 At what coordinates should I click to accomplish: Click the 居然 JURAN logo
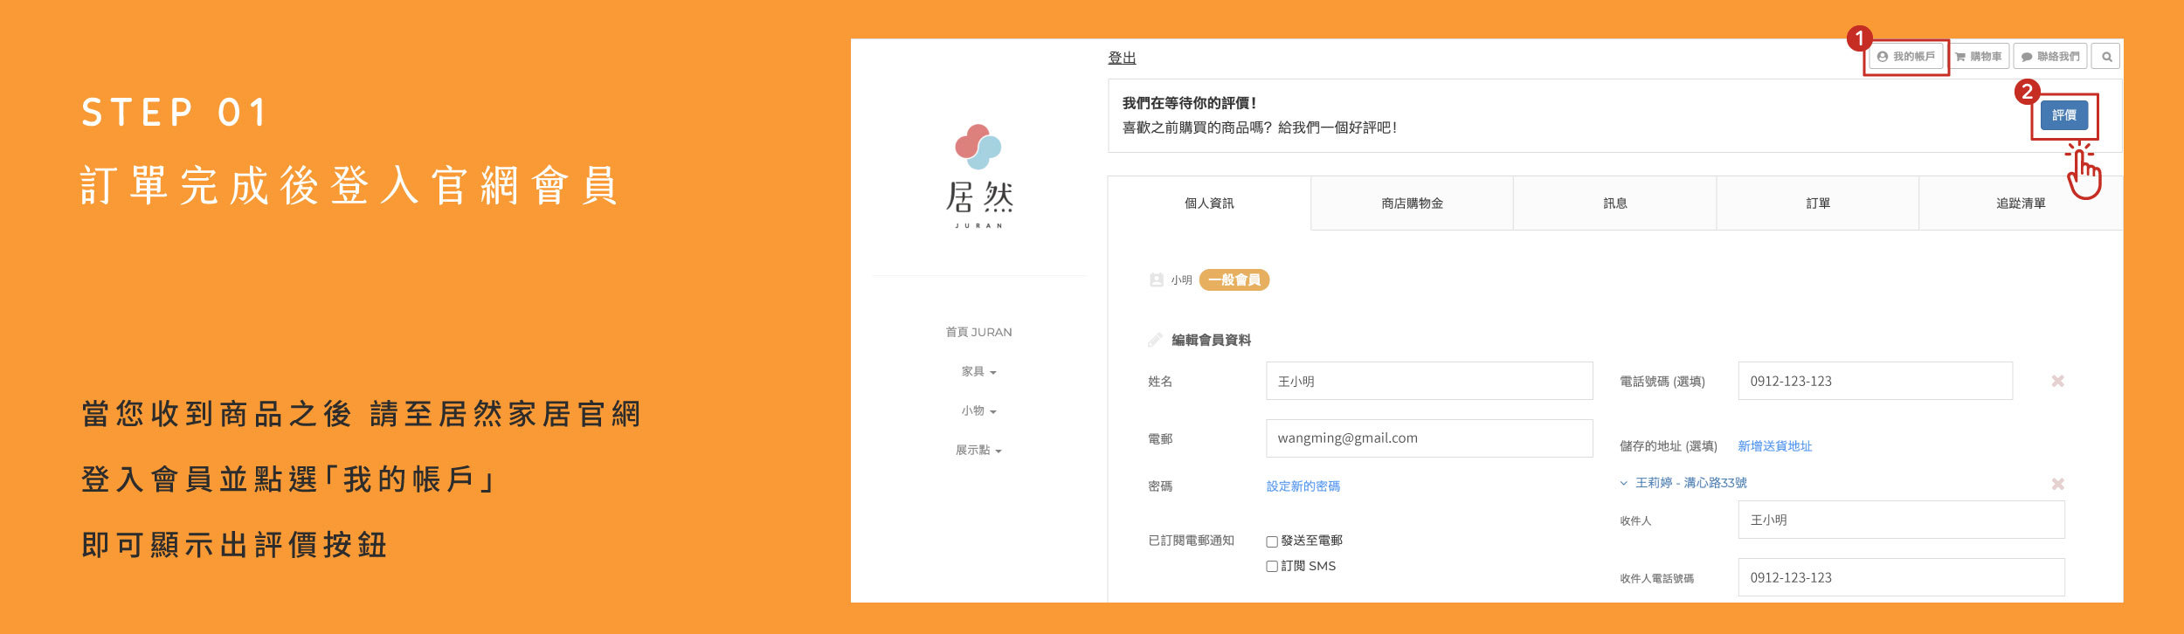click(x=978, y=176)
